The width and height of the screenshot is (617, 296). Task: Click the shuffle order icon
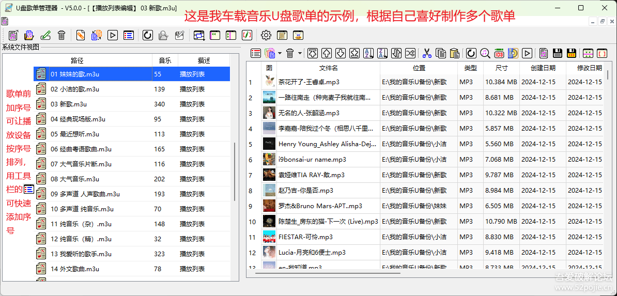click(410, 53)
